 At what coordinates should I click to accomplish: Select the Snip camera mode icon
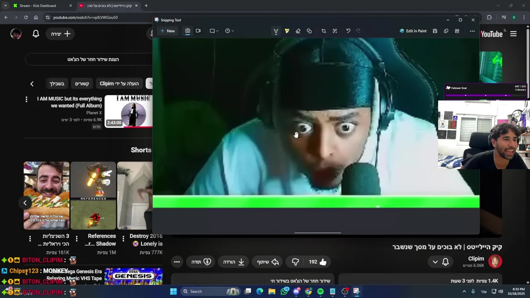pos(188,31)
